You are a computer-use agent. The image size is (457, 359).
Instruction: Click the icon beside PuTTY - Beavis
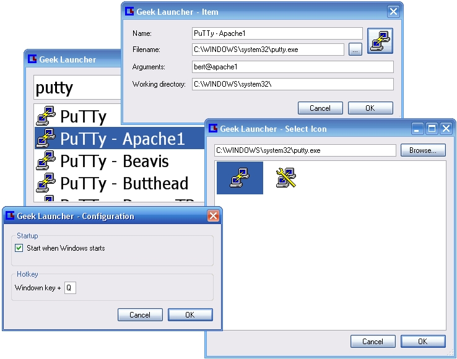(46, 160)
